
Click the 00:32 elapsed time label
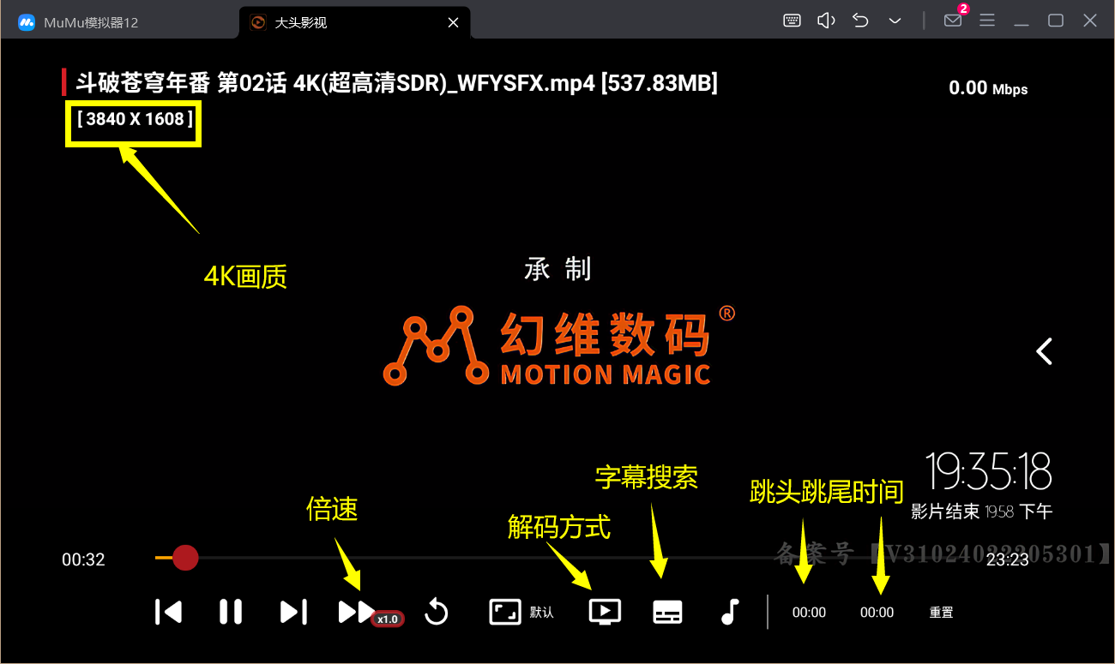83,559
